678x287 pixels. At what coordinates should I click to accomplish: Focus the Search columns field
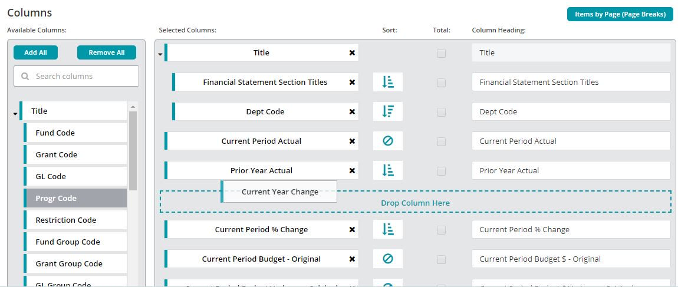[76, 76]
